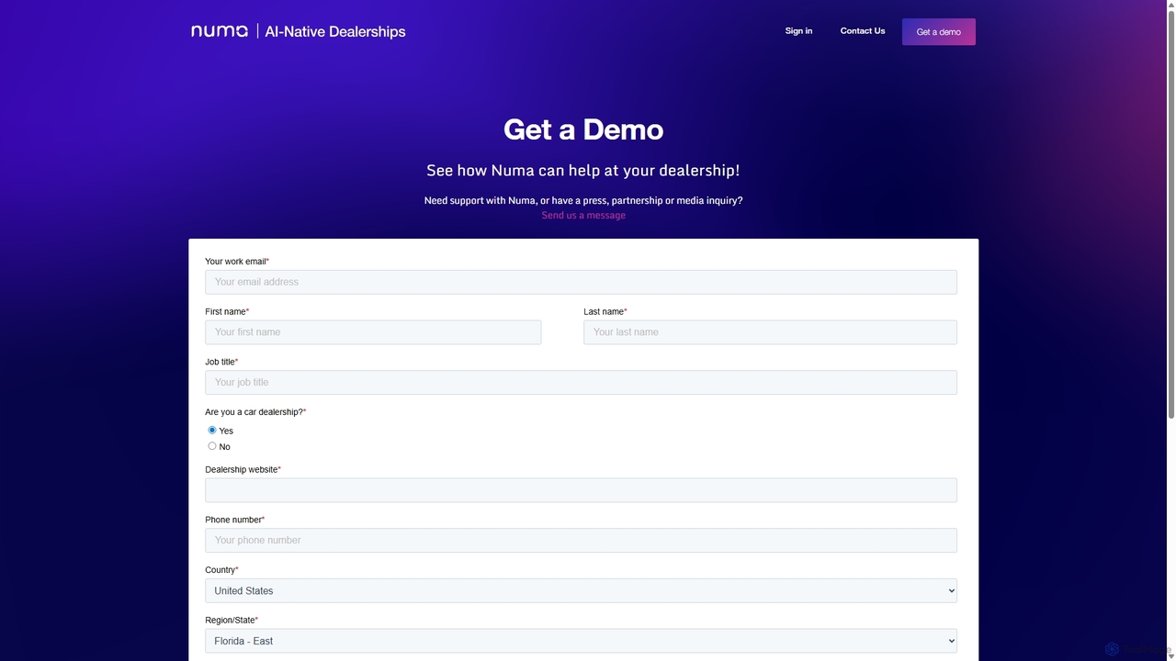Click the Numa logo in header

tap(219, 31)
